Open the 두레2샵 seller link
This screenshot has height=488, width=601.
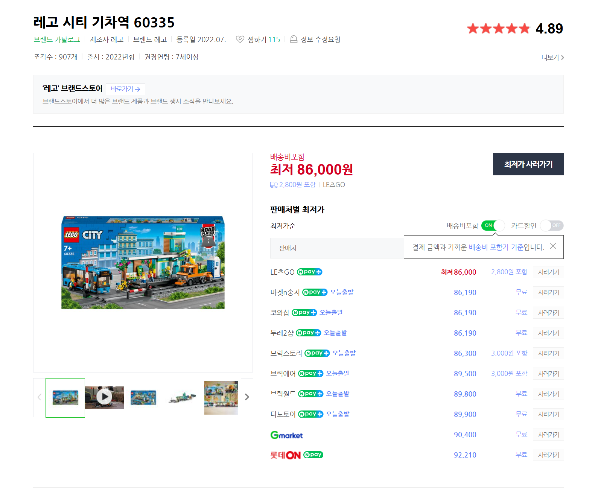282,333
